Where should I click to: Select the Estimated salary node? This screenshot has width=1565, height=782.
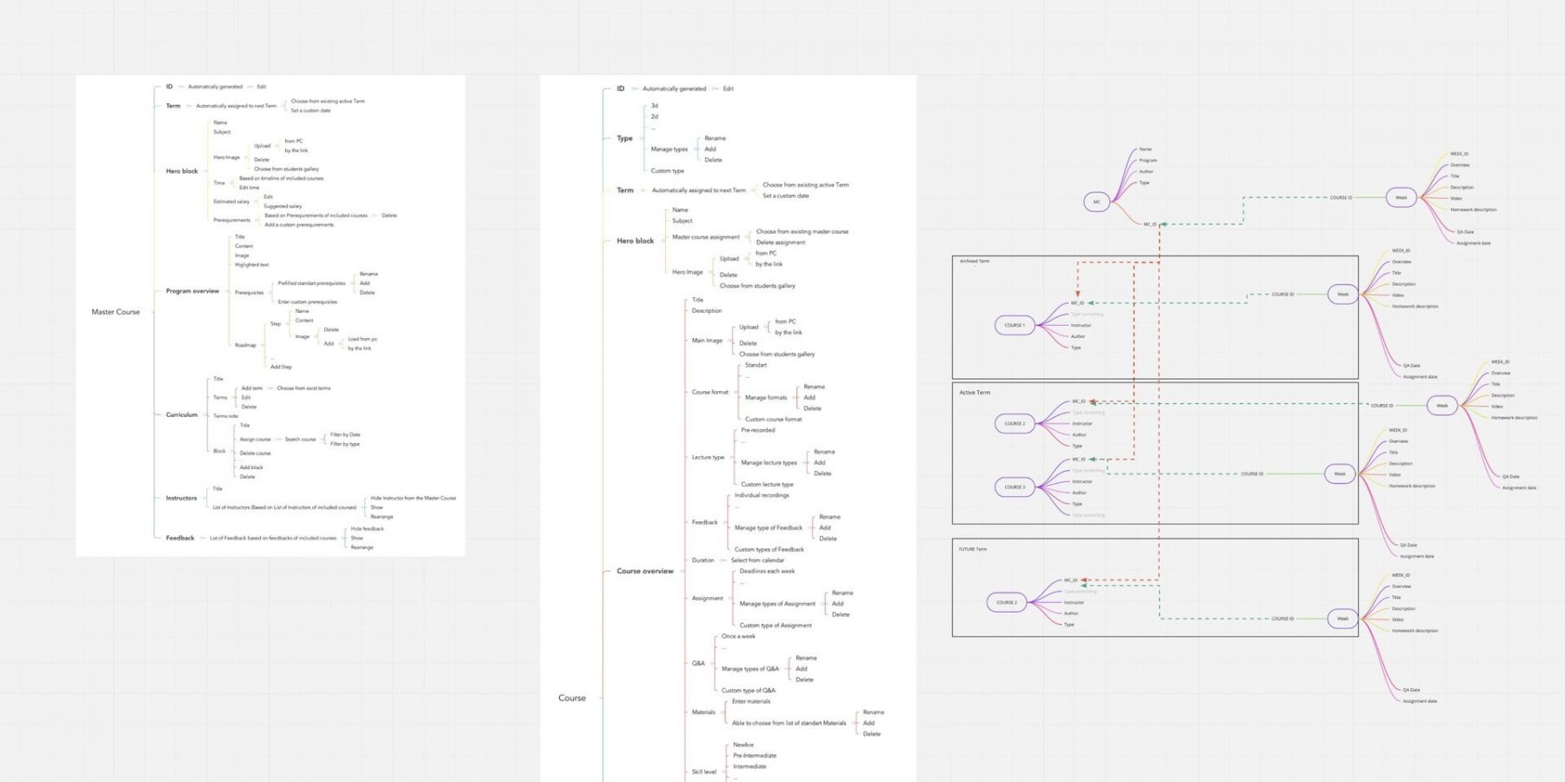(x=231, y=202)
